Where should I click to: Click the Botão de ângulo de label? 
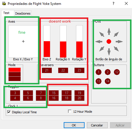click(x=109, y=59)
